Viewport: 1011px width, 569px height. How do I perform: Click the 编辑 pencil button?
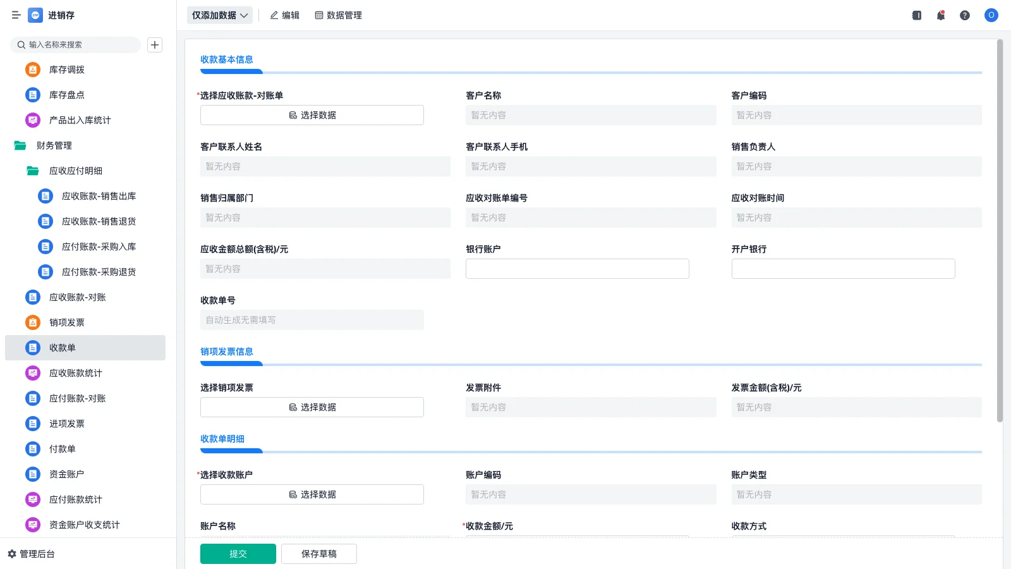pos(285,15)
